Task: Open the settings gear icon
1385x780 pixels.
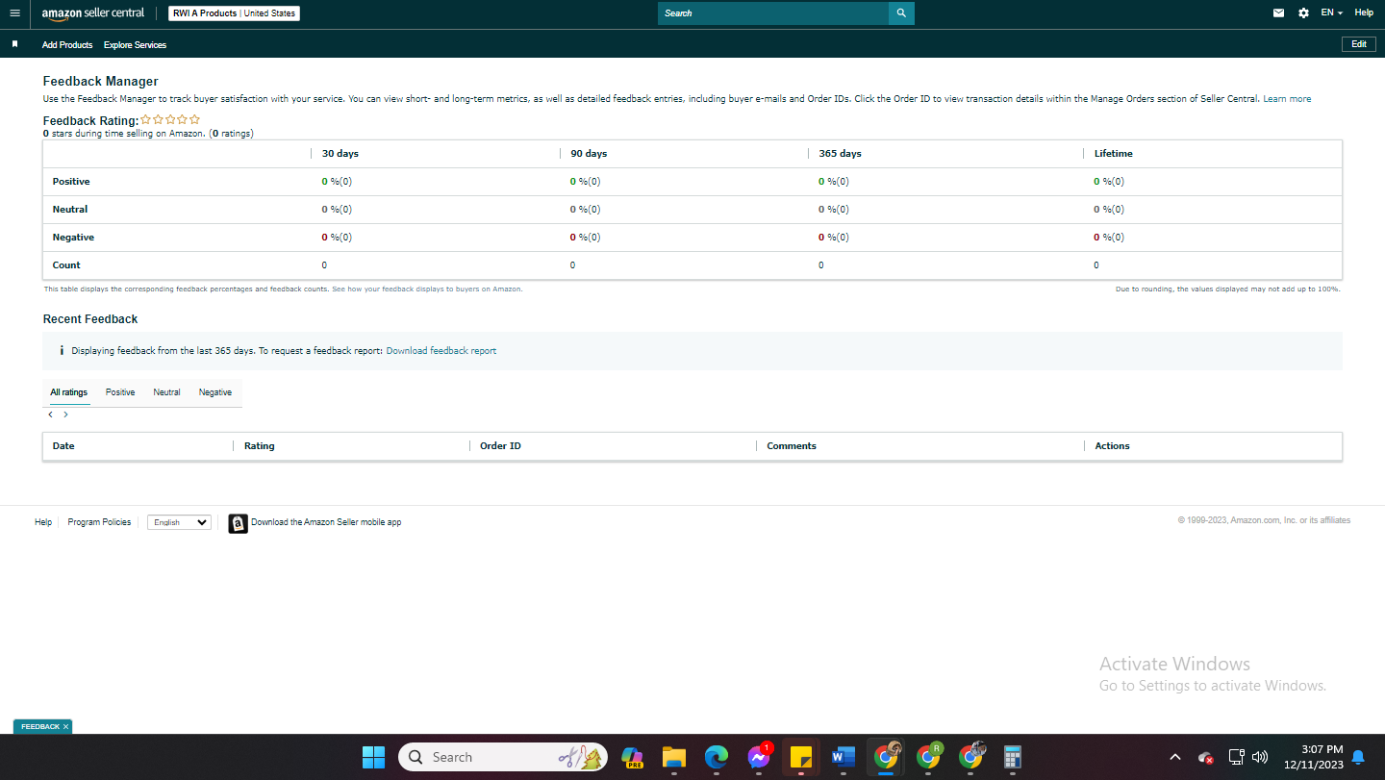Action: pyautogui.click(x=1303, y=13)
